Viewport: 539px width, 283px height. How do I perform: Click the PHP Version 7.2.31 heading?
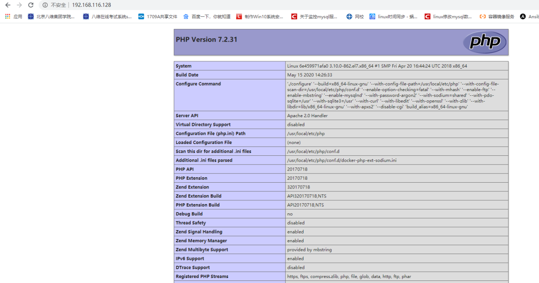coord(207,39)
